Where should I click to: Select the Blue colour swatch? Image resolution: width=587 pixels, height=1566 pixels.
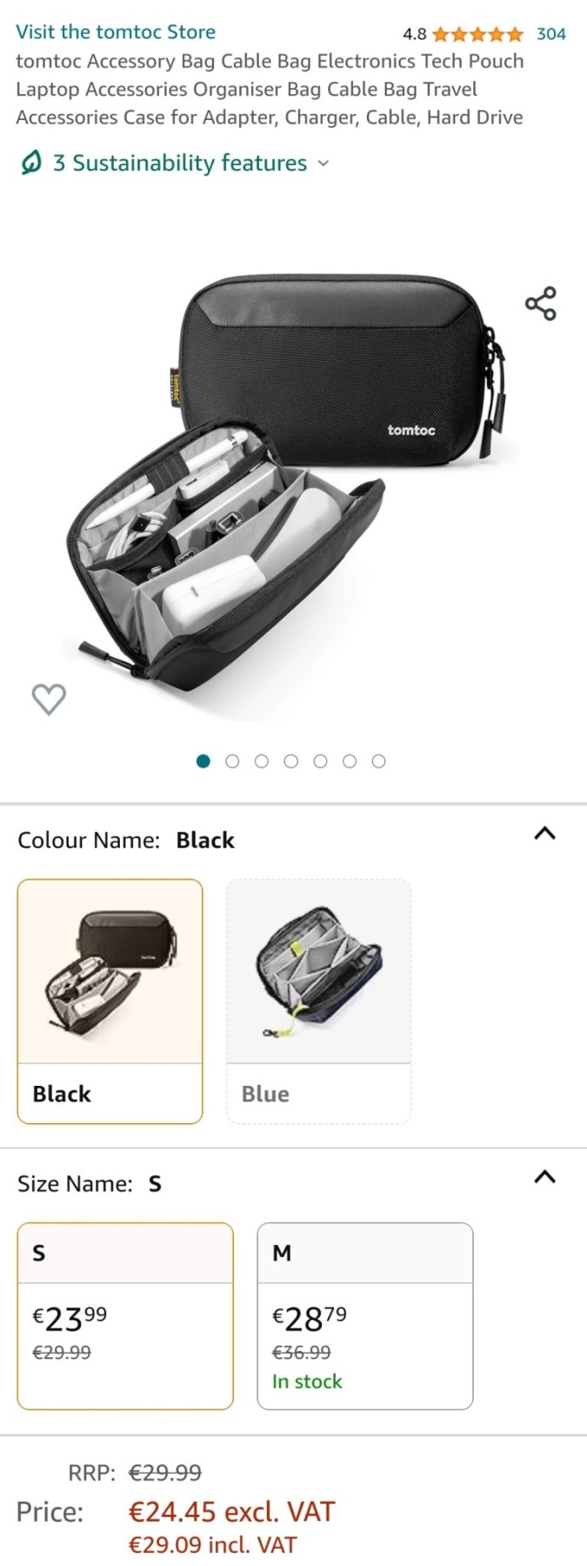[x=318, y=1001]
